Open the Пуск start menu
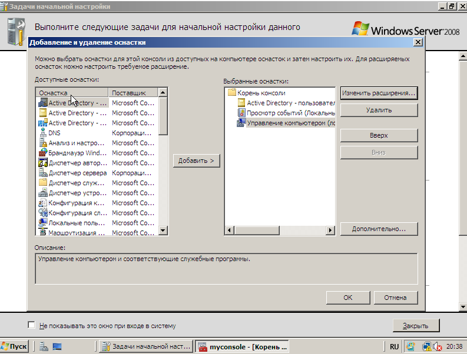This screenshot has width=467, height=354. coord(14,346)
